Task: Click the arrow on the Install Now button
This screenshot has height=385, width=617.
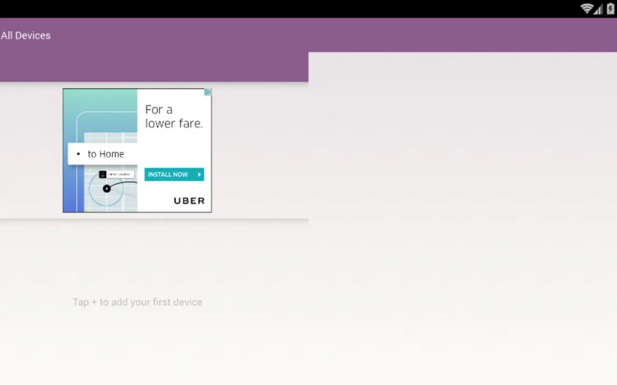Action: pyautogui.click(x=199, y=174)
